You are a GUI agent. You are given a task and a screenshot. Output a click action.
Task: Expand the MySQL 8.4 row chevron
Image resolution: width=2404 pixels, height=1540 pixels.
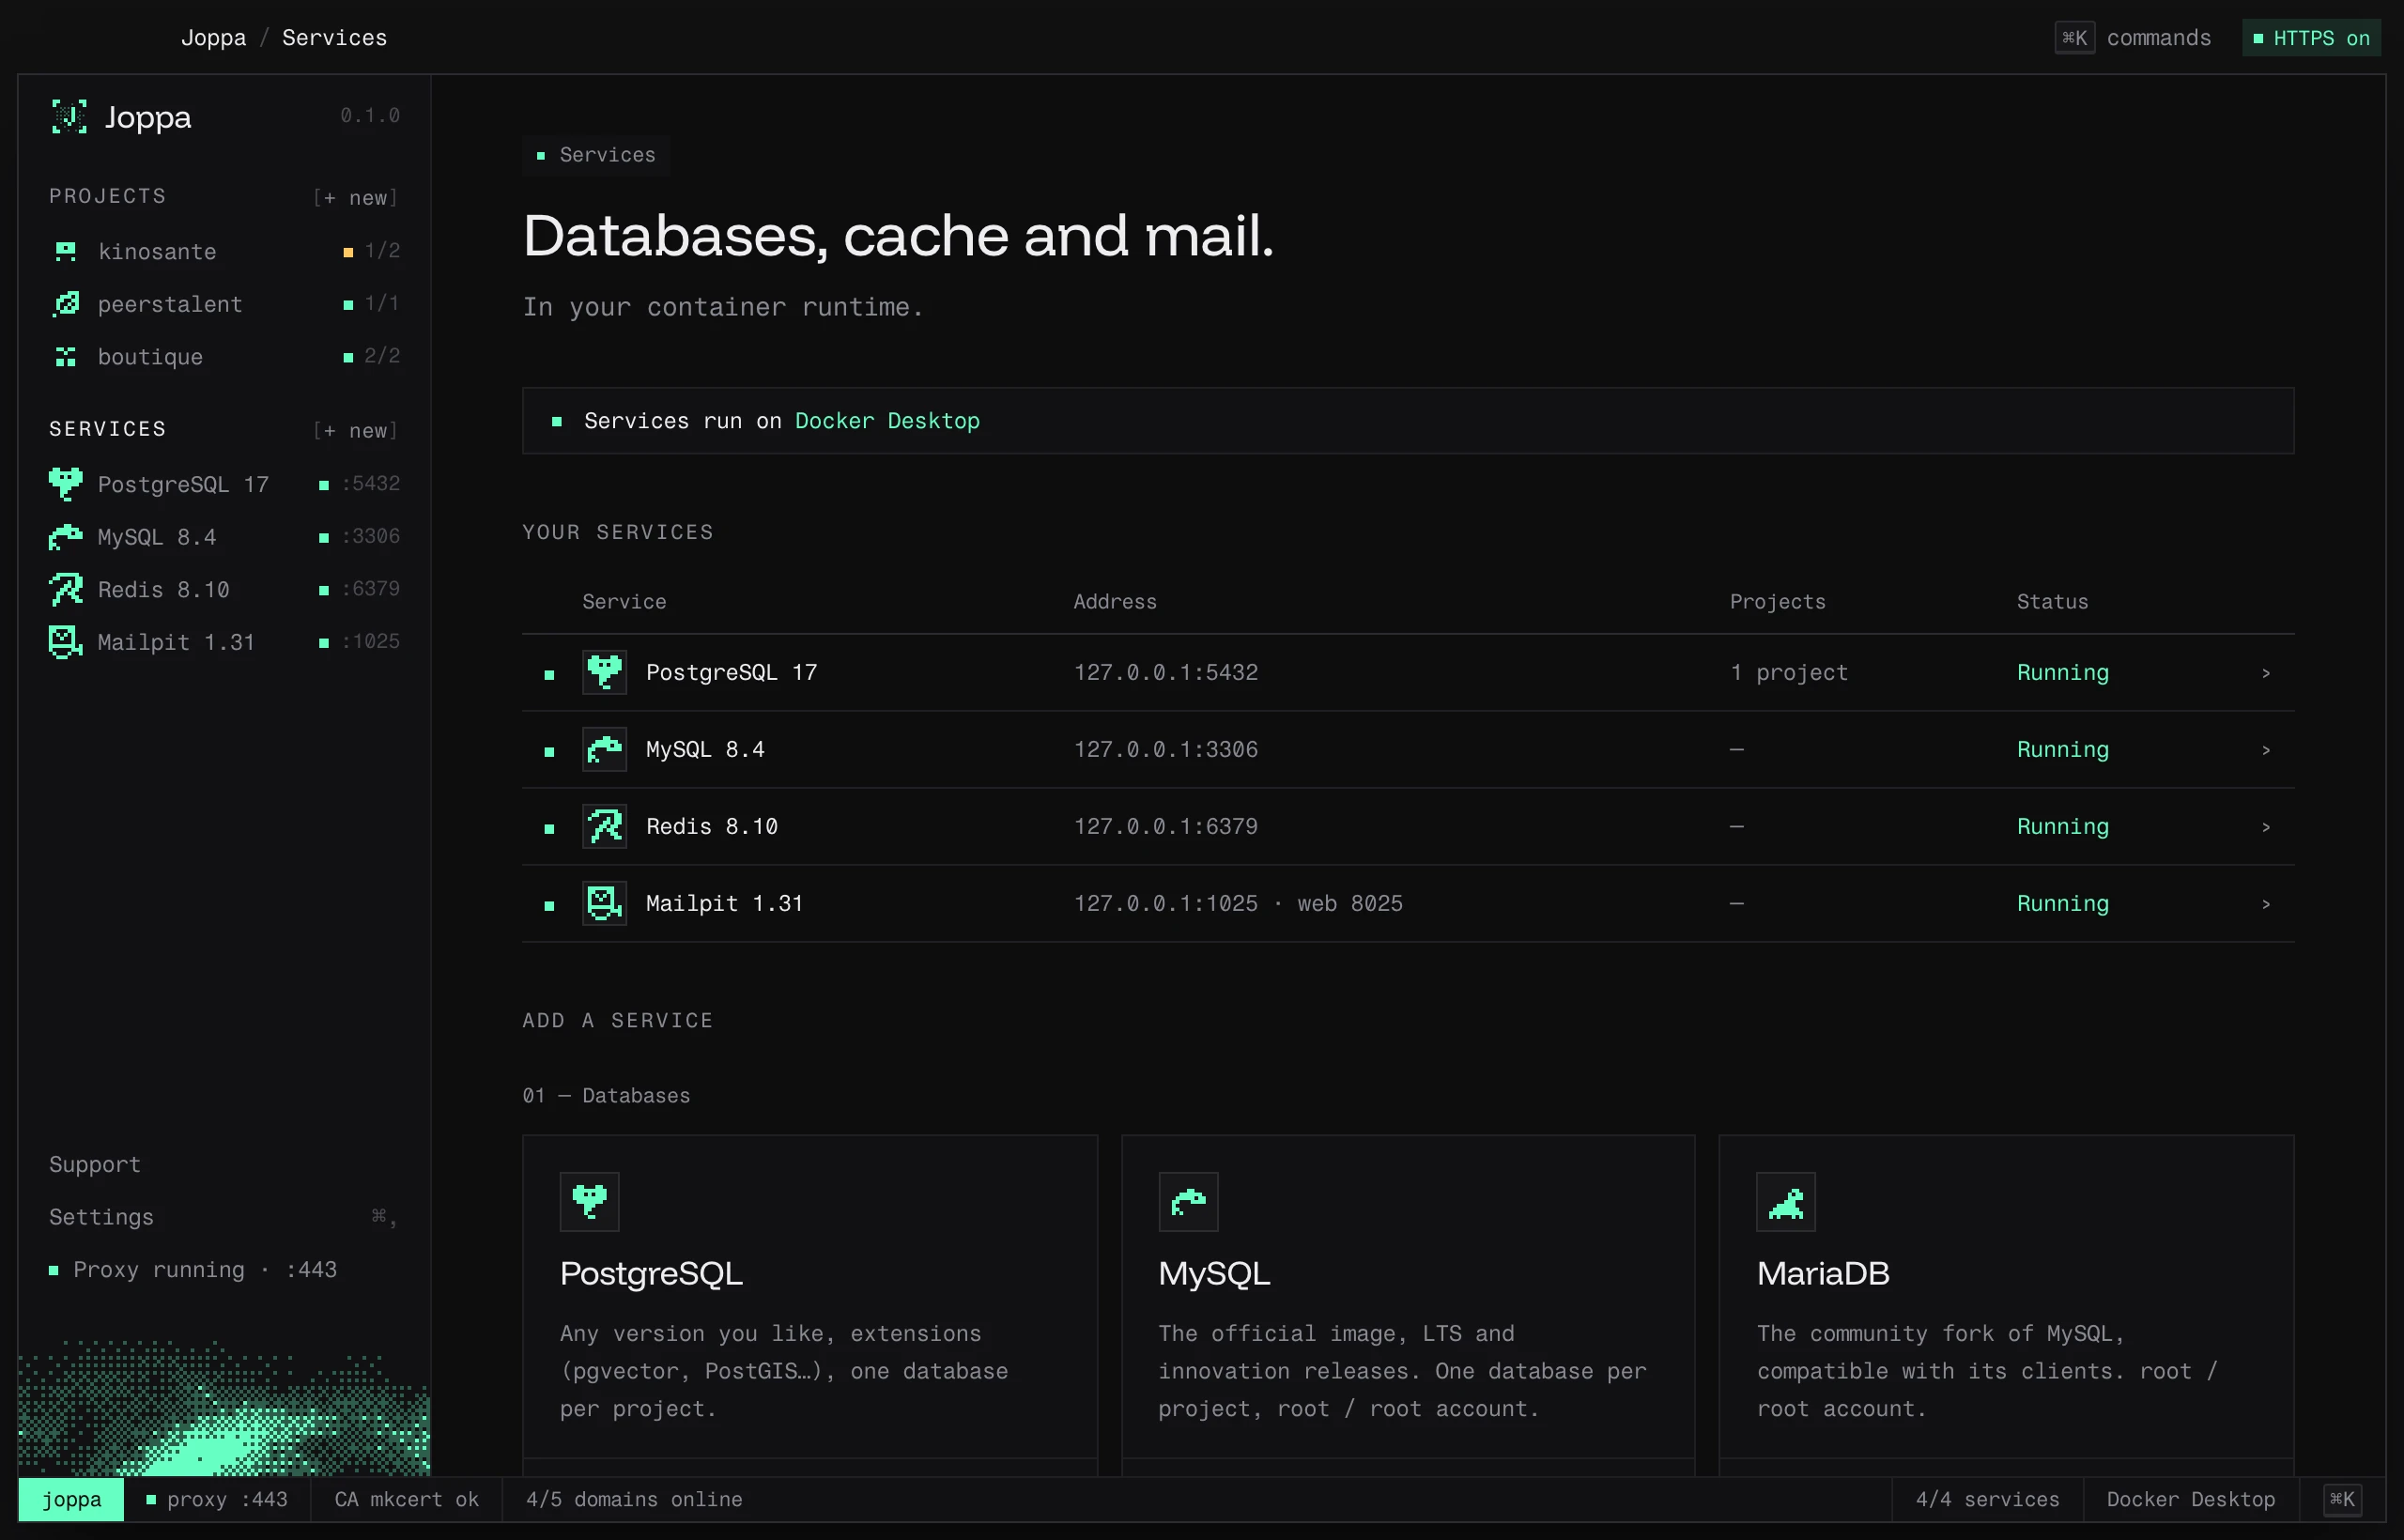click(2266, 750)
